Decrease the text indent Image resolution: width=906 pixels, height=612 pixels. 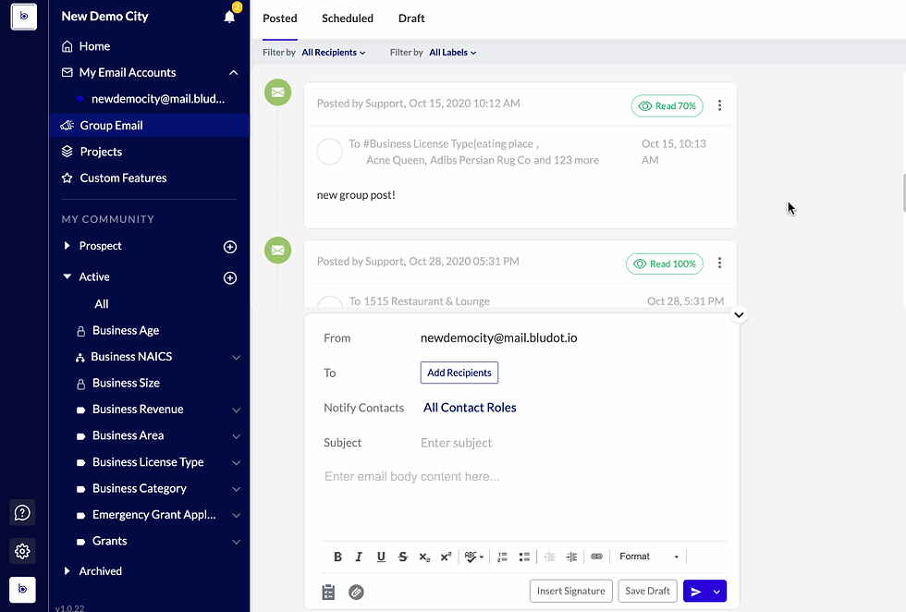pyautogui.click(x=549, y=557)
